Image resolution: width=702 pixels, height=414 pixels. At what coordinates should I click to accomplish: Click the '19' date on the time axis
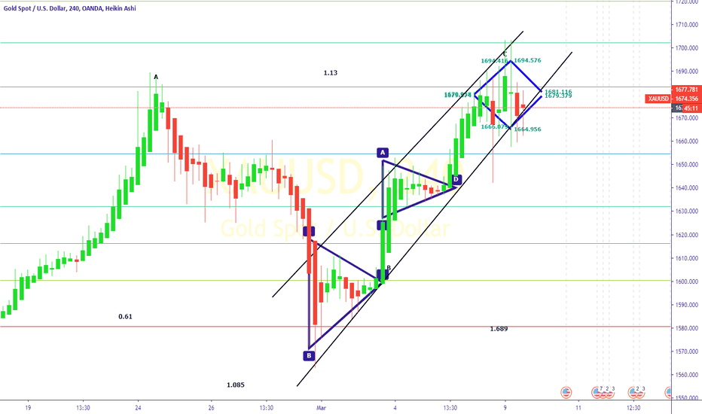[28, 408]
